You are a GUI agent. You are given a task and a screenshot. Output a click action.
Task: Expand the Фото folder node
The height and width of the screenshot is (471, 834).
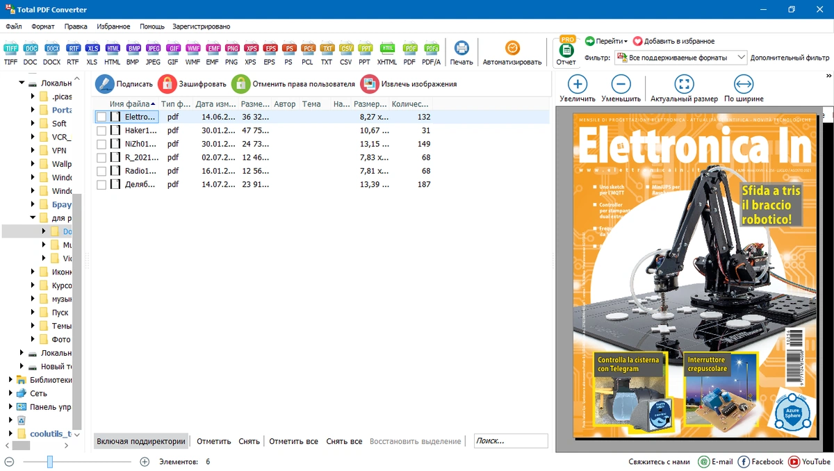tap(33, 340)
